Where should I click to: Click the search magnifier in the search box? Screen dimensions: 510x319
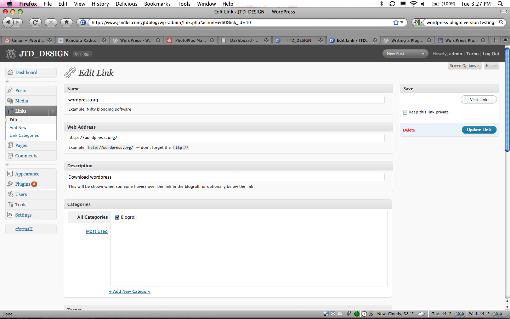[501, 22]
